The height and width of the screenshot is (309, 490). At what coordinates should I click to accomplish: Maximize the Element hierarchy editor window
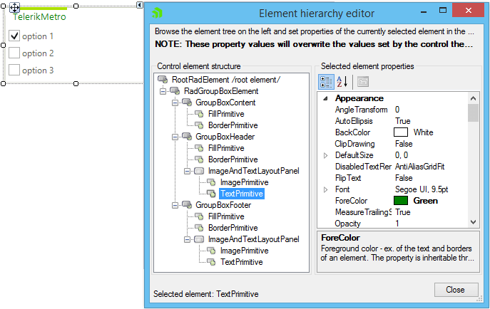(x=442, y=10)
